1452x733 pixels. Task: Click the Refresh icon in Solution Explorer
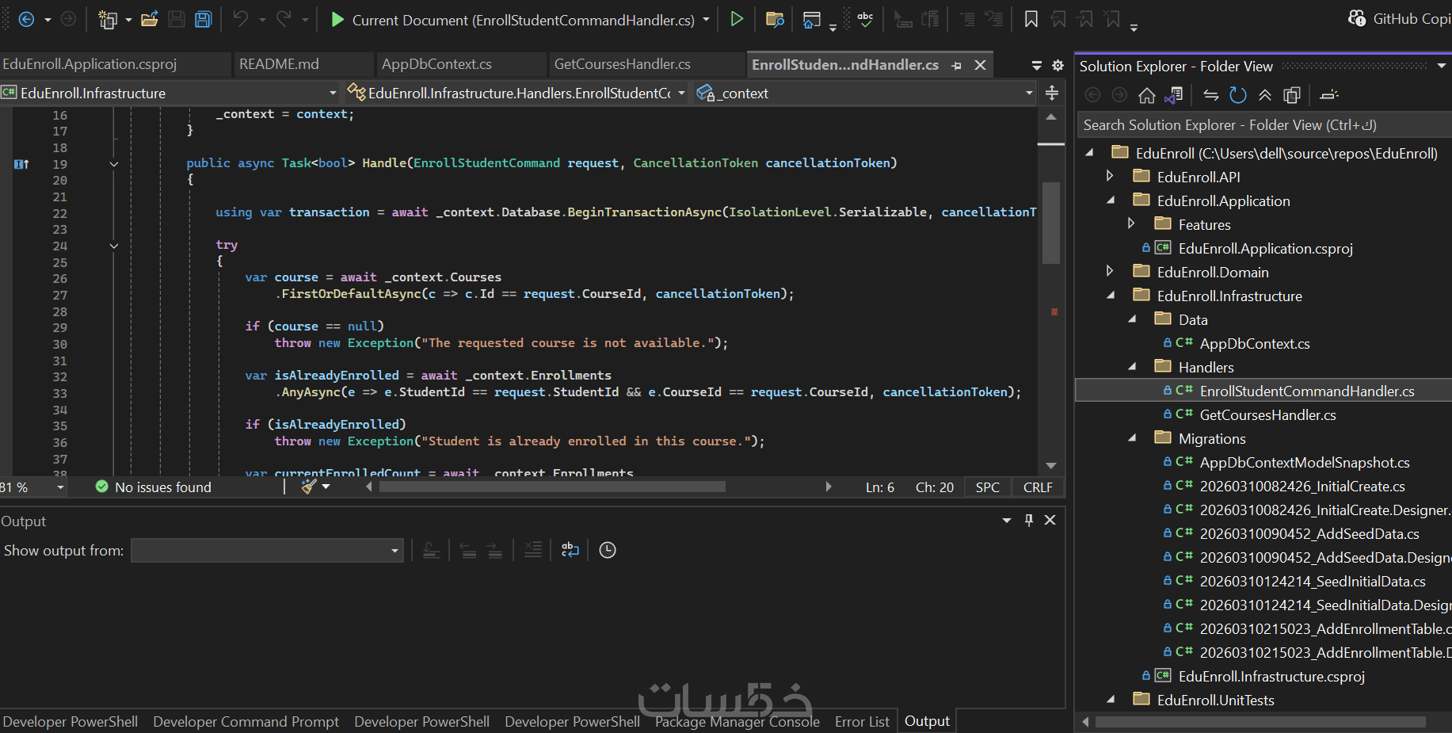(1237, 95)
